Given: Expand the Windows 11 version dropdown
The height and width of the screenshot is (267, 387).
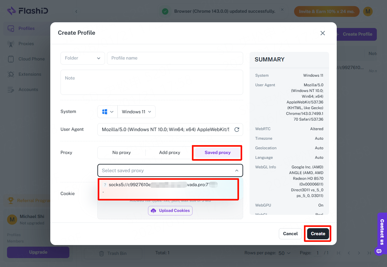Looking at the screenshot, I should [x=137, y=112].
